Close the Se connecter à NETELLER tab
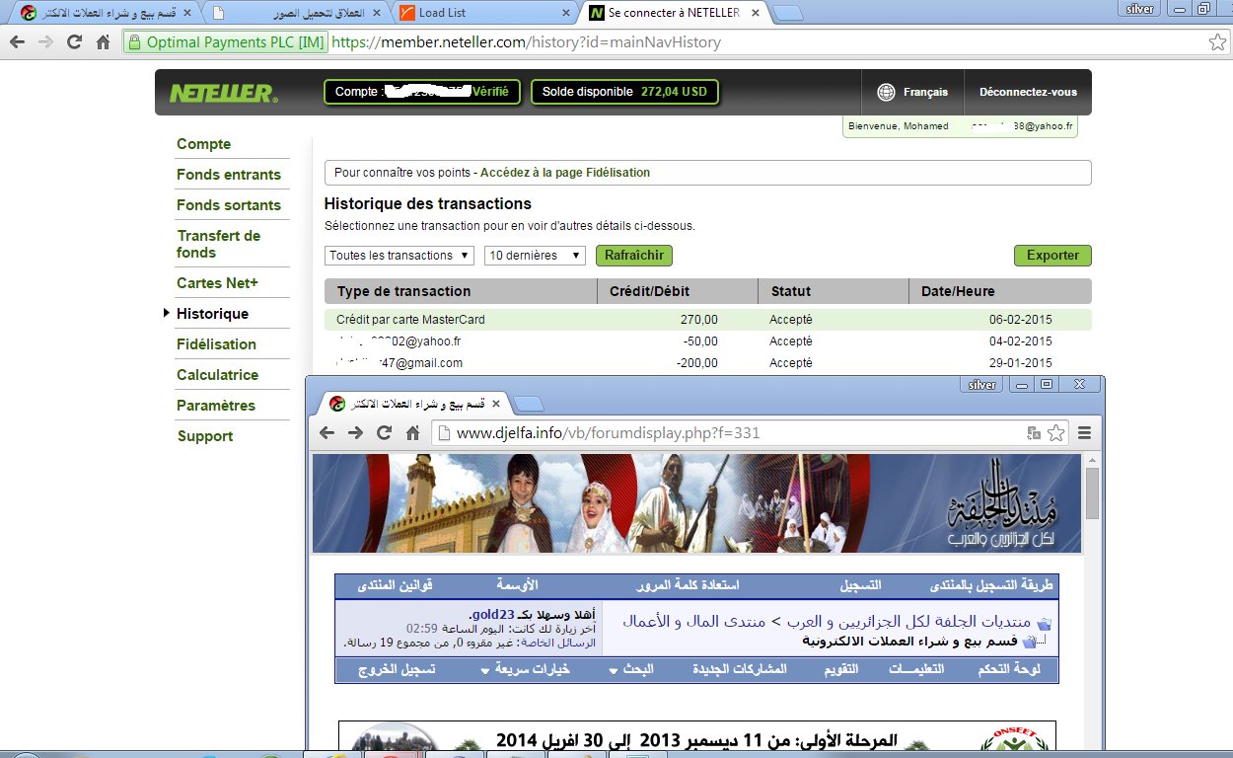1233x758 pixels. (x=756, y=13)
